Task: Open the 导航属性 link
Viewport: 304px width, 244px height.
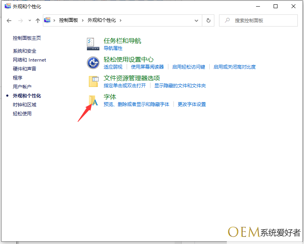Action: tap(113, 48)
